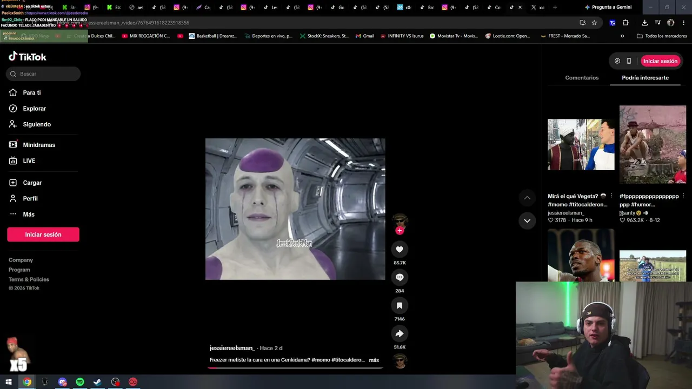692x389 pixels.
Task: Select the Podría interesarte tab
Action: coord(645,78)
